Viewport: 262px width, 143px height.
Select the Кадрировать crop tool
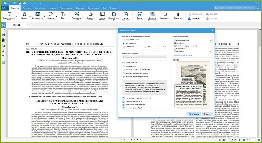click(165, 15)
